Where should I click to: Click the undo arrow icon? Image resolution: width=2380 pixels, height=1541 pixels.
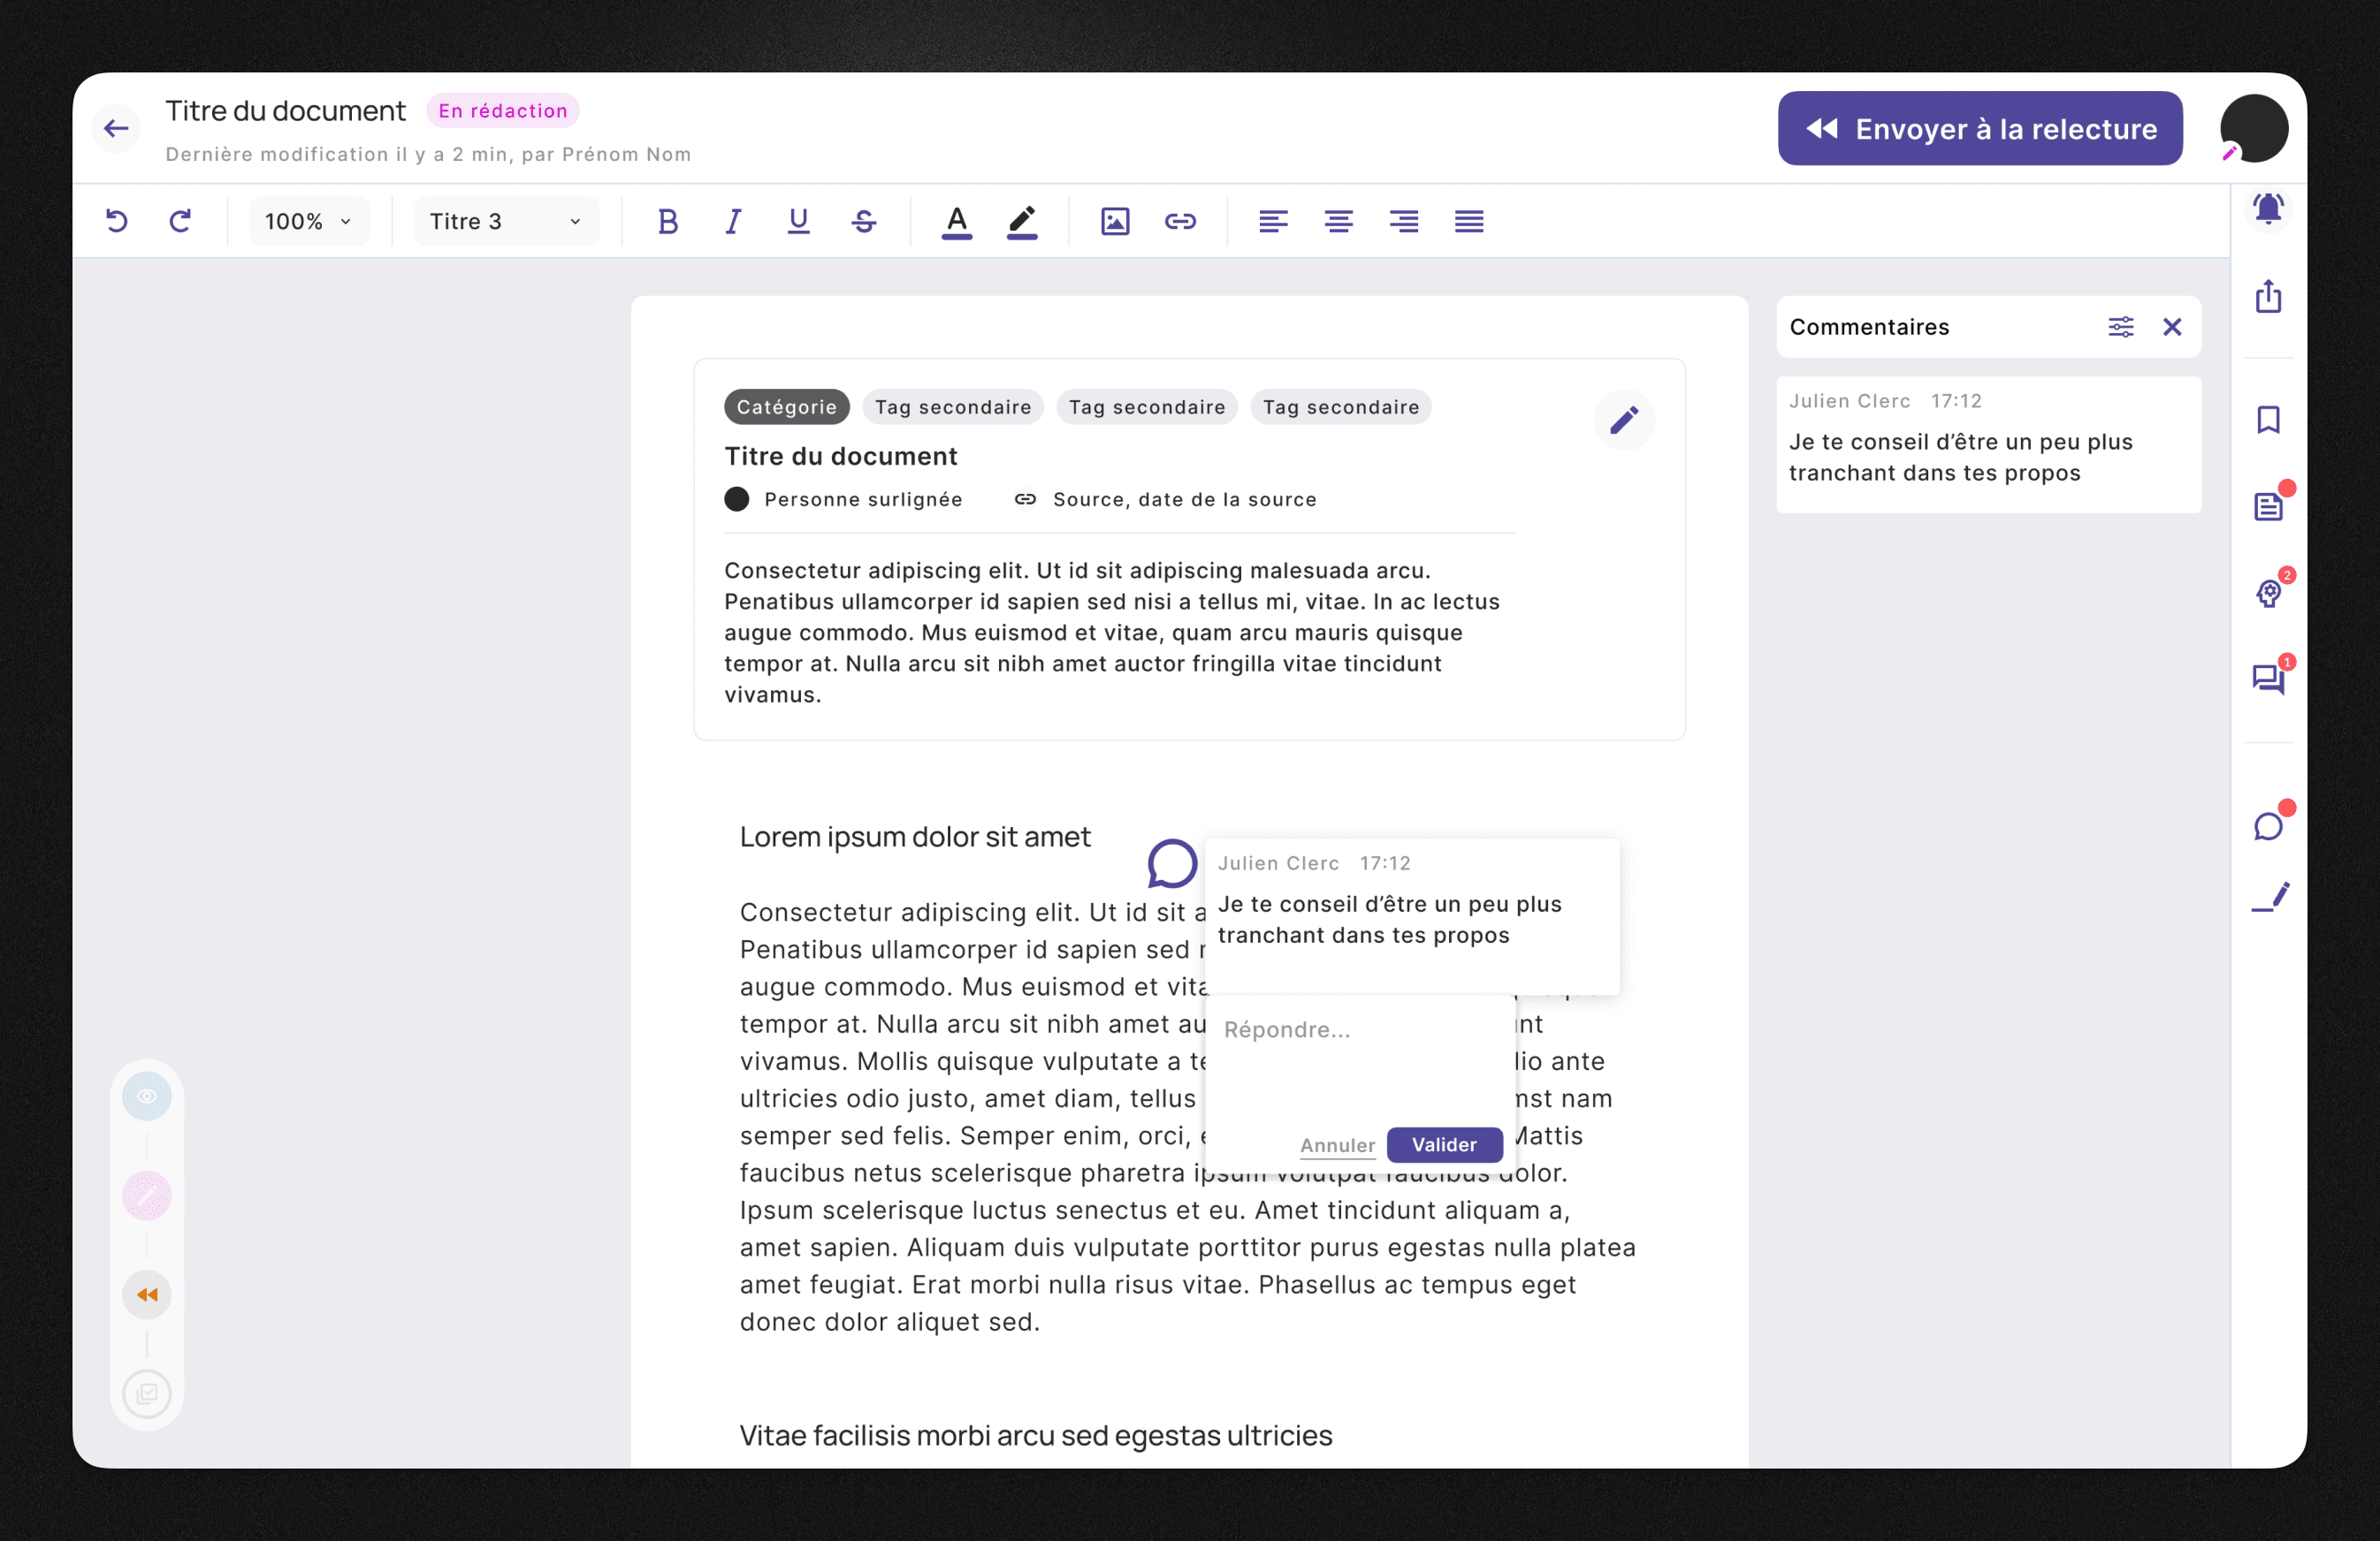[117, 221]
